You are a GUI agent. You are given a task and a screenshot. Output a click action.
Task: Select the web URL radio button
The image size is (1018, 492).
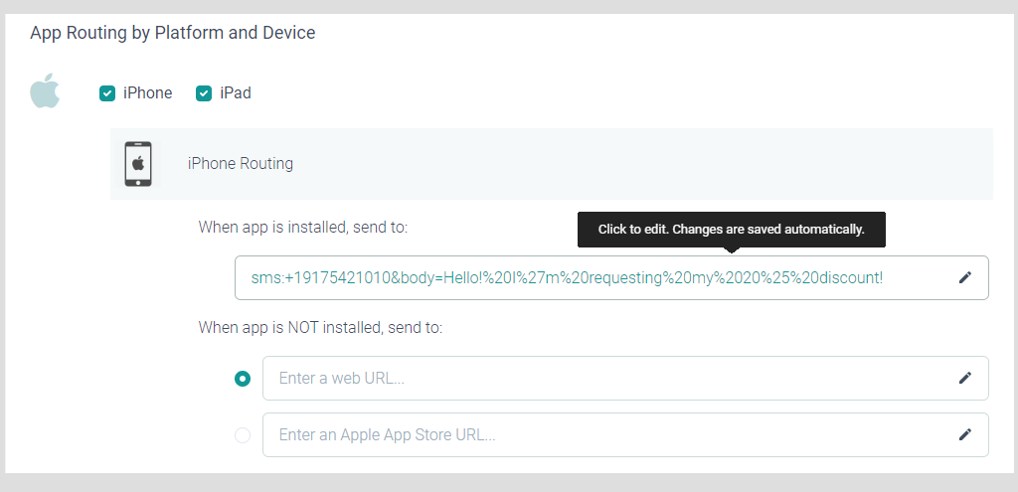[243, 379]
